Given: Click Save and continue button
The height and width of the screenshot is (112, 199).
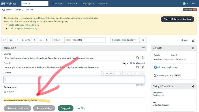Looking at the screenshot, I should tap(18, 108).
